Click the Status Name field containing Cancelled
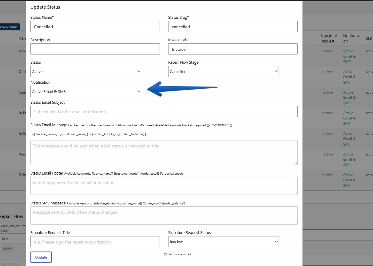The width and height of the screenshot is (373, 266). click(x=95, y=26)
